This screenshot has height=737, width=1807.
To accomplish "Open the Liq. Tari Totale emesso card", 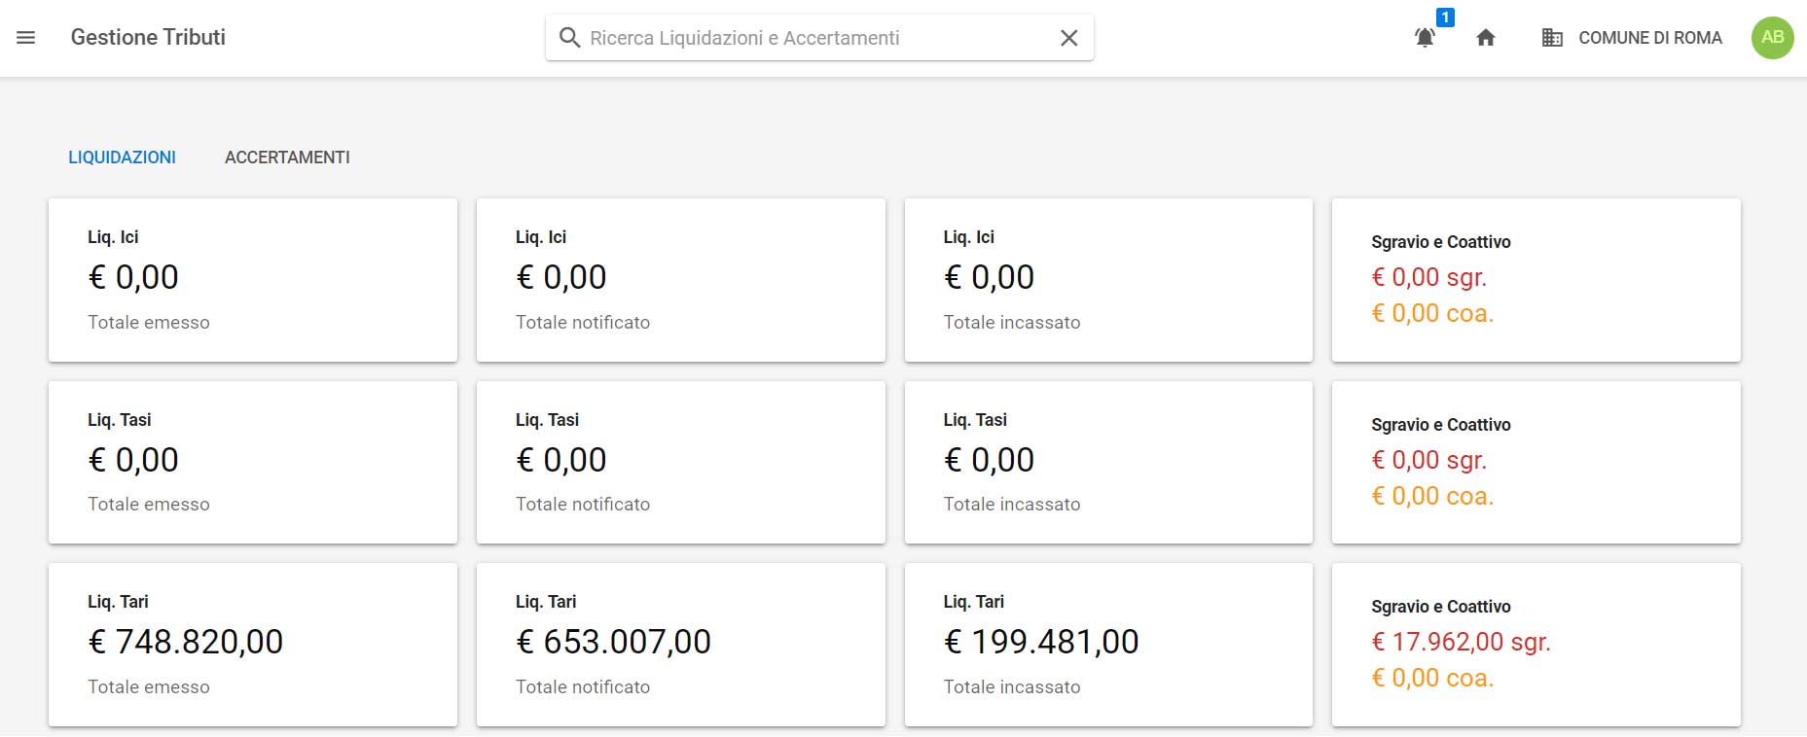I will pos(253,645).
